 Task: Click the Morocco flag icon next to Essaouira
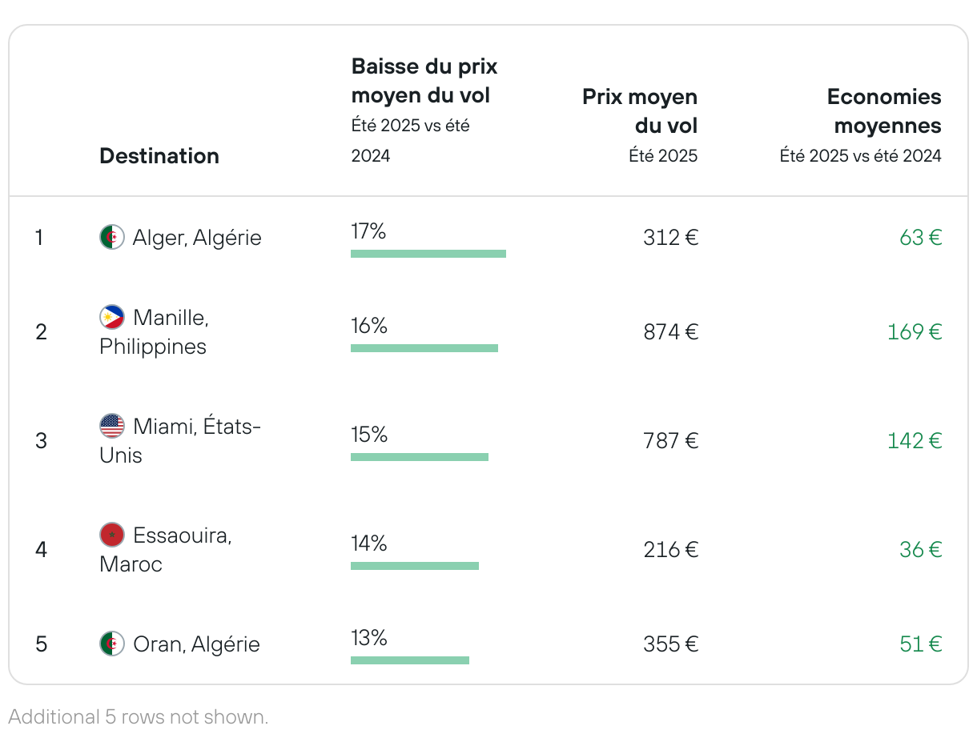tap(112, 535)
